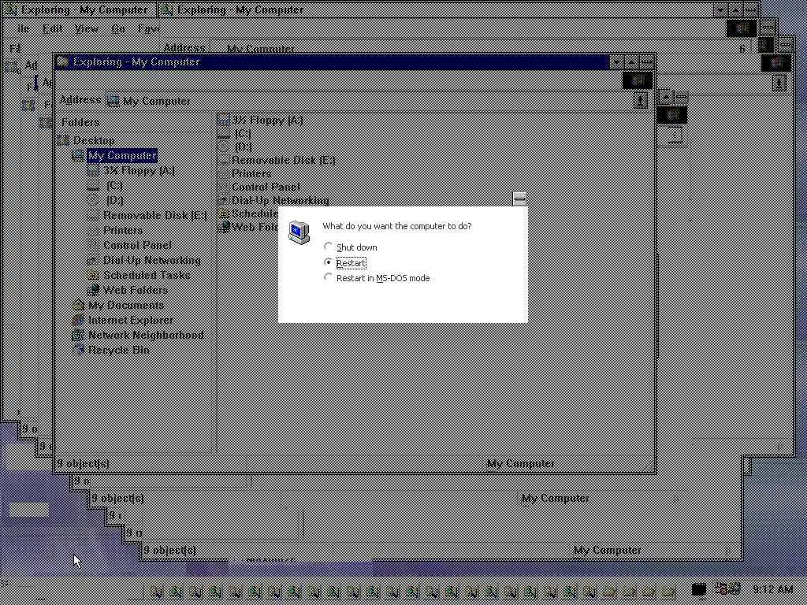Open the Go menu in background window

pyautogui.click(x=118, y=29)
